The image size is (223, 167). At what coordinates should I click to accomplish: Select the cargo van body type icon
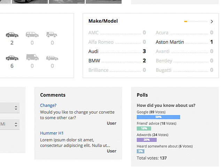pyautogui.click(x=32, y=57)
